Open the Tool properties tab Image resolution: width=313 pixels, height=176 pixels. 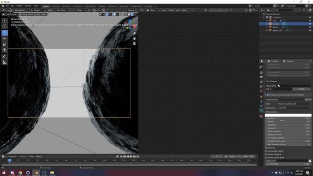(x=261, y=67)
